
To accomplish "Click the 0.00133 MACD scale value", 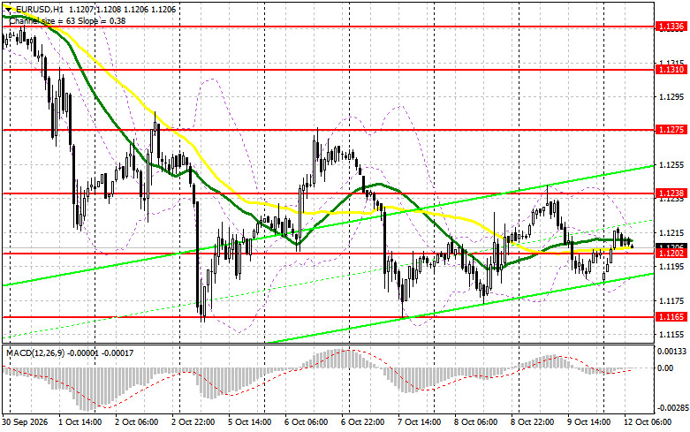I will tap(671, 351).
